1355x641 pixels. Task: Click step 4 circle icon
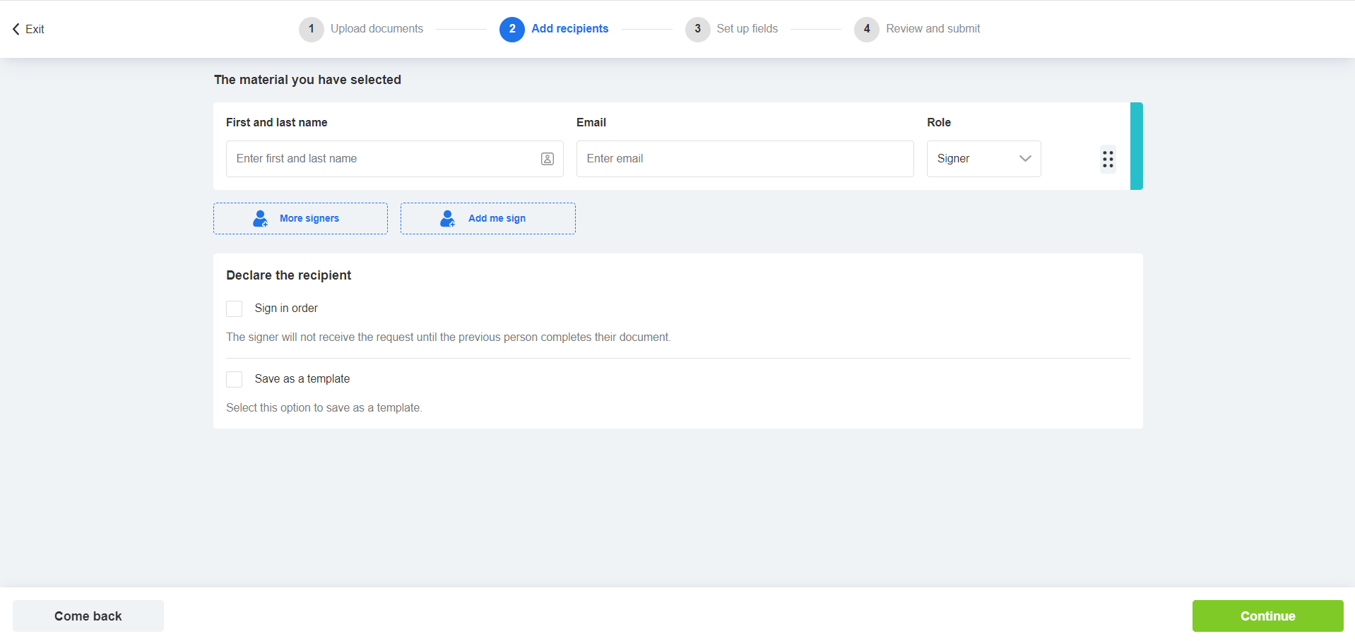tap(866, 29)
